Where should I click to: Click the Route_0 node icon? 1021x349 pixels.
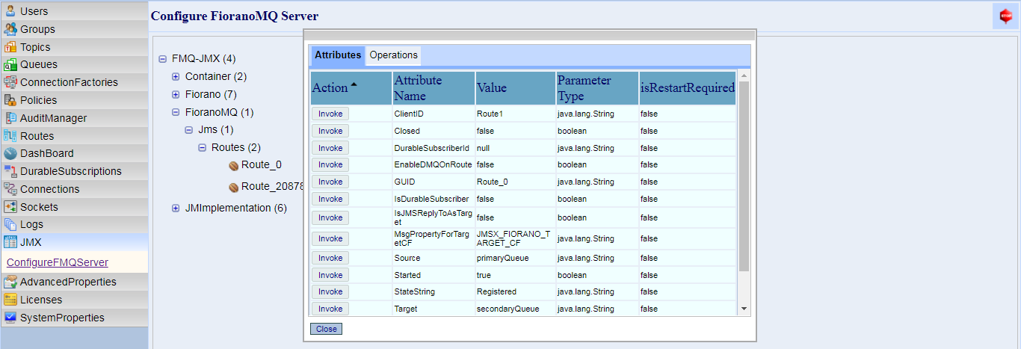pos(233,165)
